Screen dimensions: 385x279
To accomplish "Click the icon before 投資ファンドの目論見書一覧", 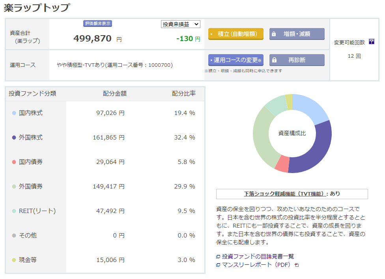I will (x=218, y=257).
